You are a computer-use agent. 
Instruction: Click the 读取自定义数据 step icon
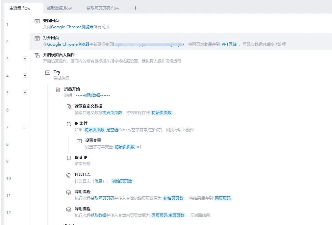click(68, 107)
